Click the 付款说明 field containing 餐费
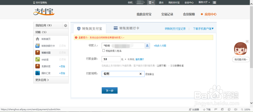253x112 pixels. coord(123,74)
